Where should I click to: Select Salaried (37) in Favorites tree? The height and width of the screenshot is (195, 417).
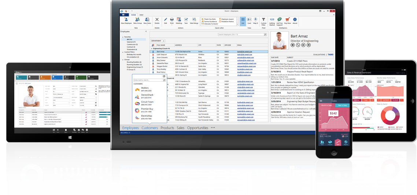click(131, 42)
